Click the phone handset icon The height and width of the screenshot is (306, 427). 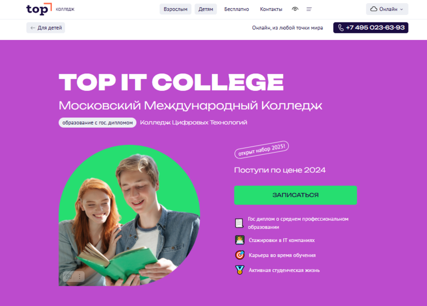coord(341,28)
